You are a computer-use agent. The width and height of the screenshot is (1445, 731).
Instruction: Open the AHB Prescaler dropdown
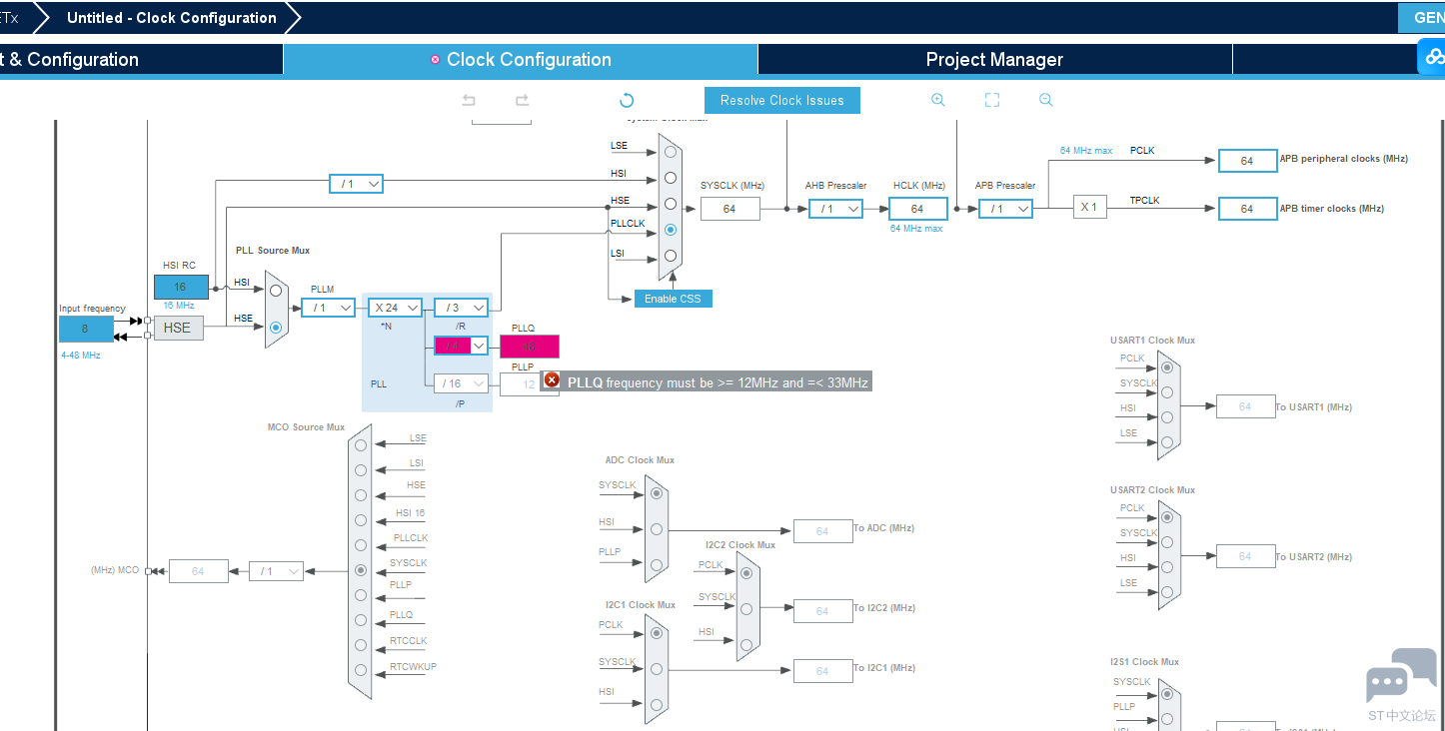[x=835, y=209]
